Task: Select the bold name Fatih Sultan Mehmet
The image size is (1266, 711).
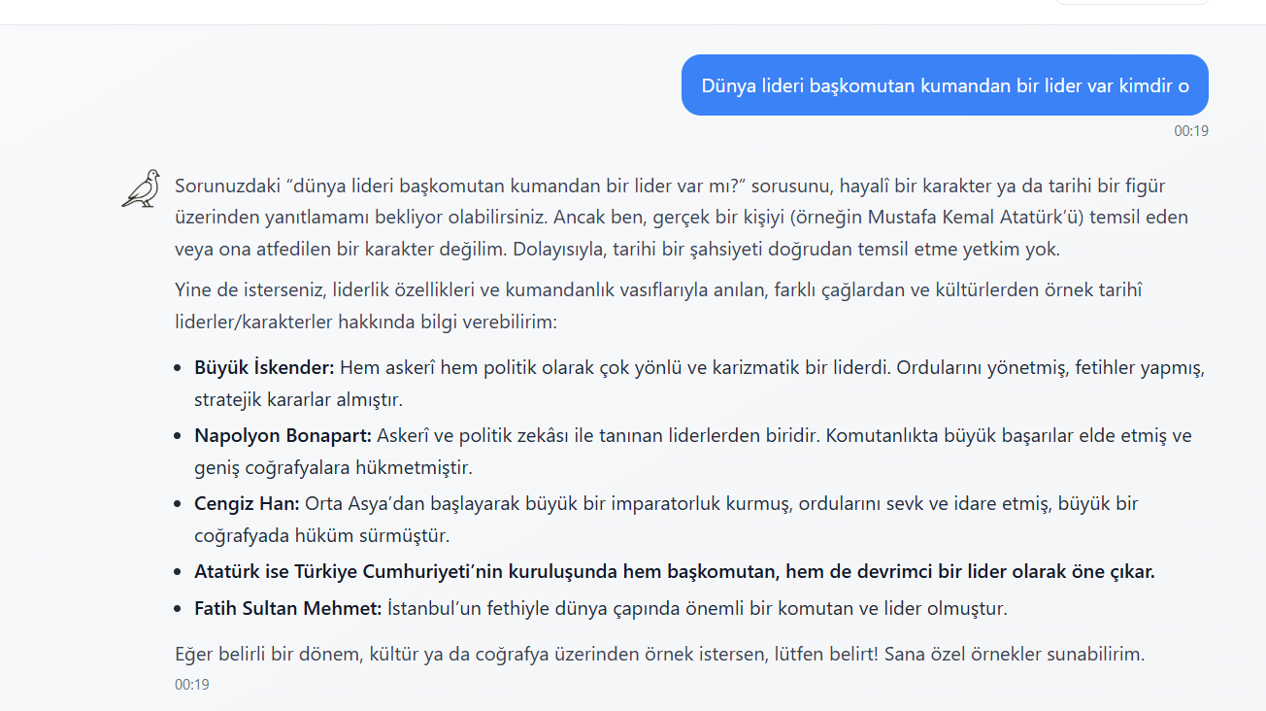Action: coord(288,609)
